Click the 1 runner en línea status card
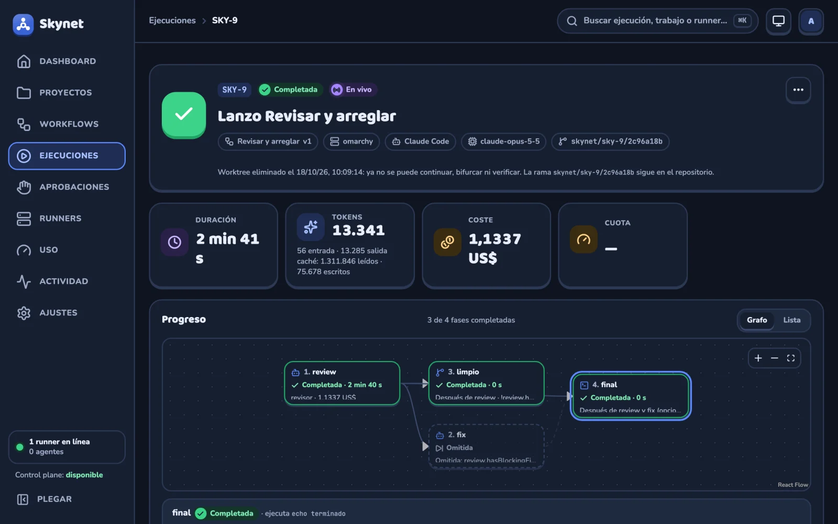The image size is (838, 524). point(67,447)
